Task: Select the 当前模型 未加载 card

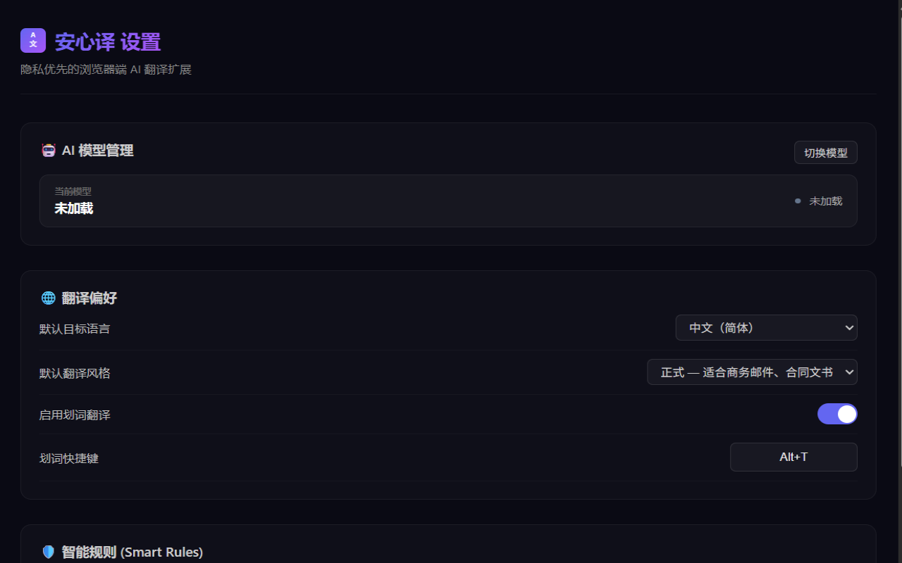Action: (x=448, y=201)
